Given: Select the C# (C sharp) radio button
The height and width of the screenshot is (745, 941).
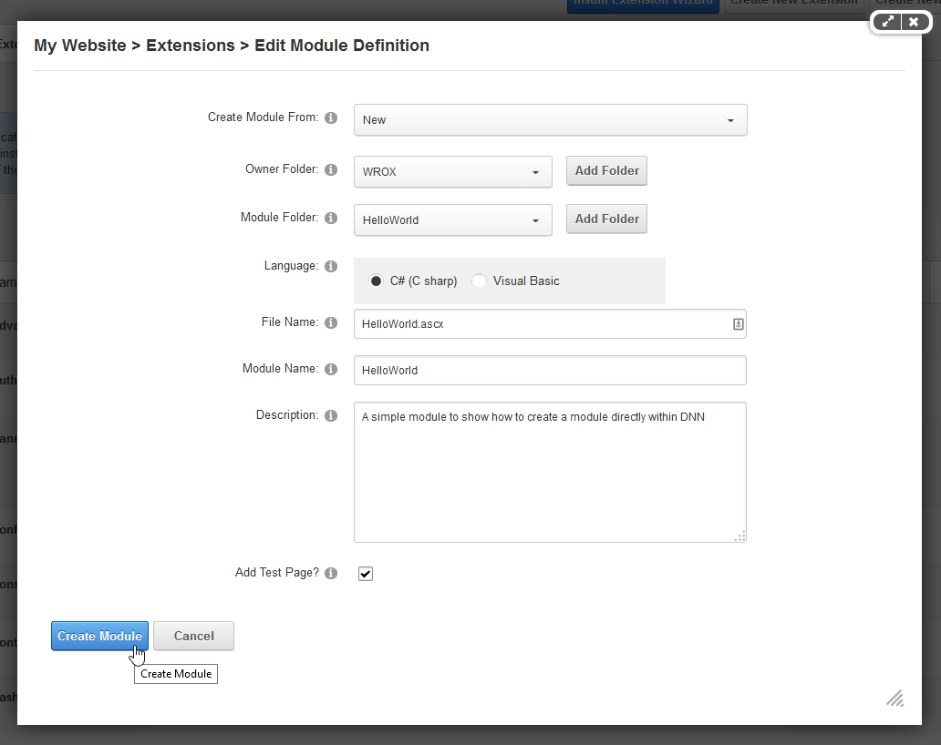Looking at the screenshot, I should point(376,281).
